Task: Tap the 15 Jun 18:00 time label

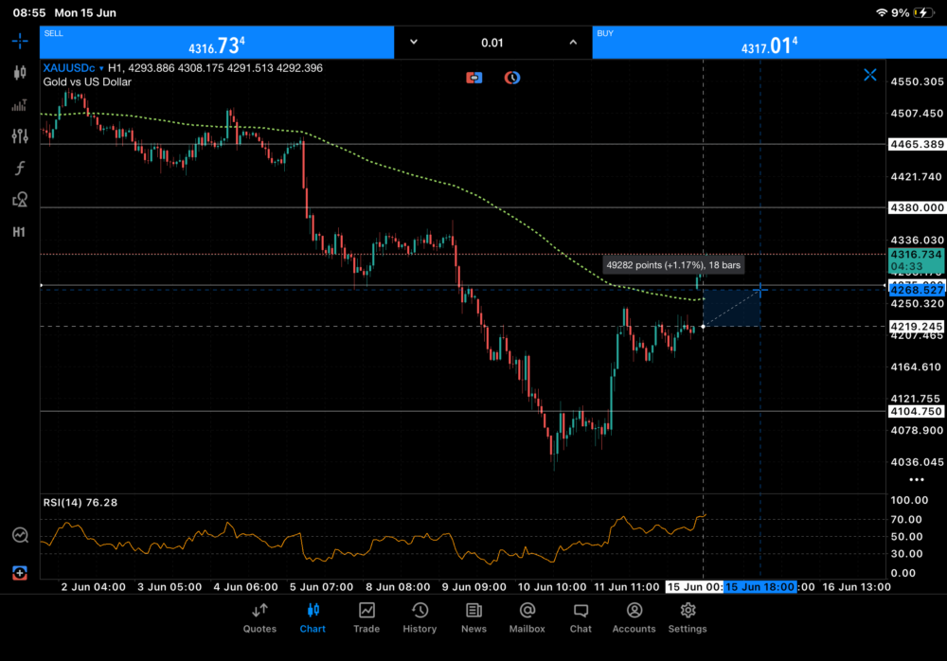Action: pyautogui.click(x=759, y=587)
